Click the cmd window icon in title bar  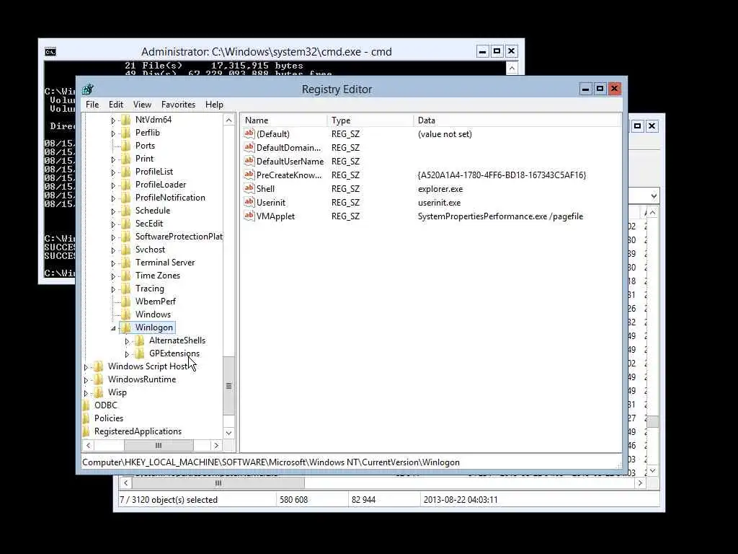pyautogui.click(x=50, y=52)
